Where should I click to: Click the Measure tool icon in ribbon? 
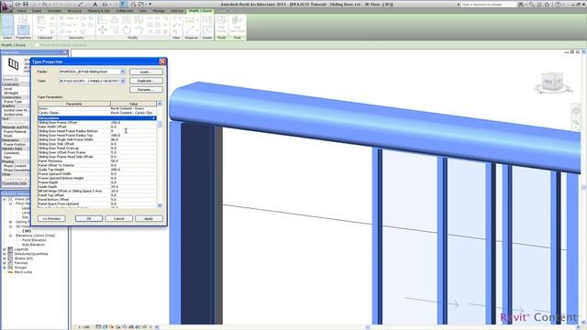click(191, 29)
